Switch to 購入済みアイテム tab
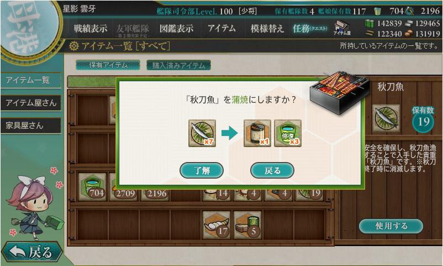 pos(178,65)
